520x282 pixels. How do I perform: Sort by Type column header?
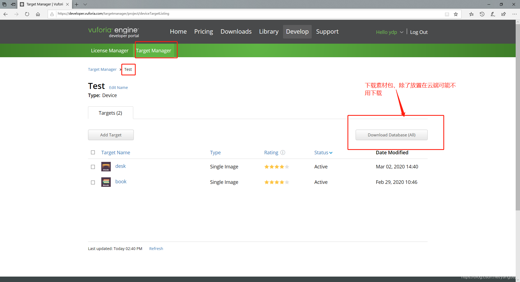click(x=215, y=153)
